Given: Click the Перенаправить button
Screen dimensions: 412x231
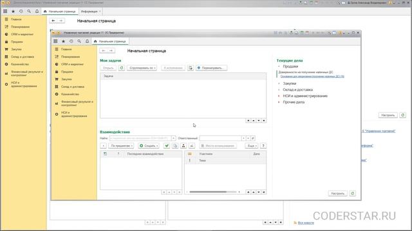Looking at the screenshot, I should click(x=211, y=68).
